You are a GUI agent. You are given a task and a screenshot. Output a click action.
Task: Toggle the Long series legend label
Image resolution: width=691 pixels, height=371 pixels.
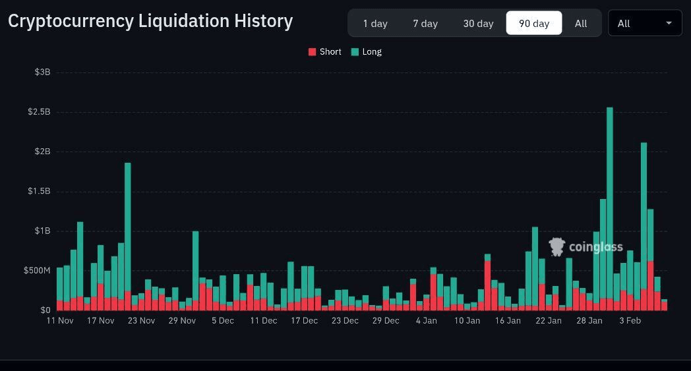point(372,52)
